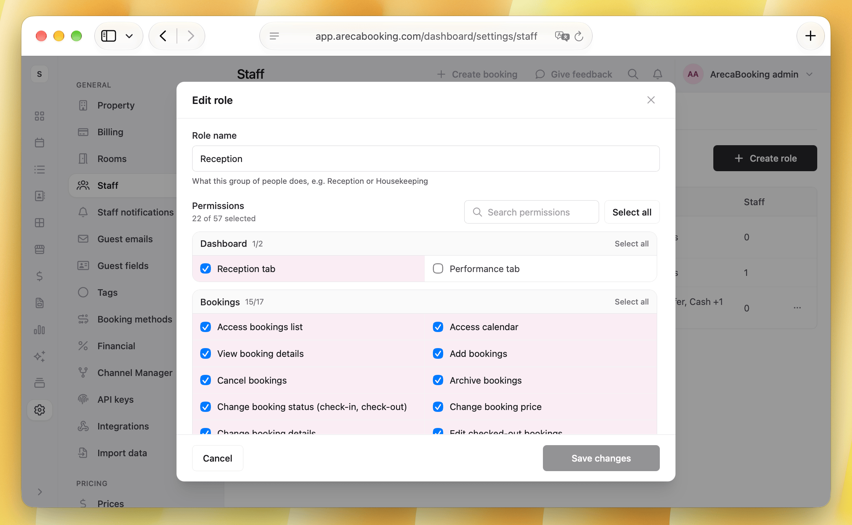Click the S workspace avatar
The width and height of the screenshot is (852, 525).
click(40, 74)
